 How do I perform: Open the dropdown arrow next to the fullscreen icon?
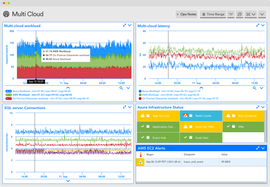(x=254, y=14)
